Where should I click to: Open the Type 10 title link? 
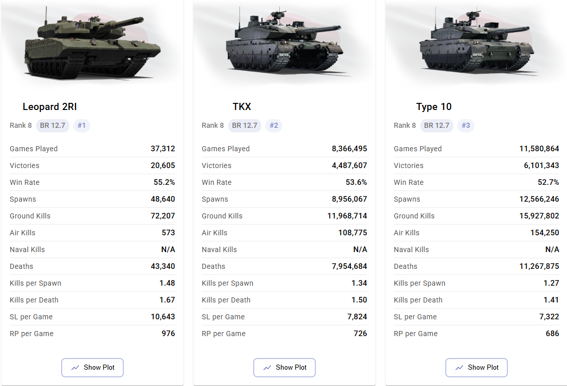coord(434,106)
